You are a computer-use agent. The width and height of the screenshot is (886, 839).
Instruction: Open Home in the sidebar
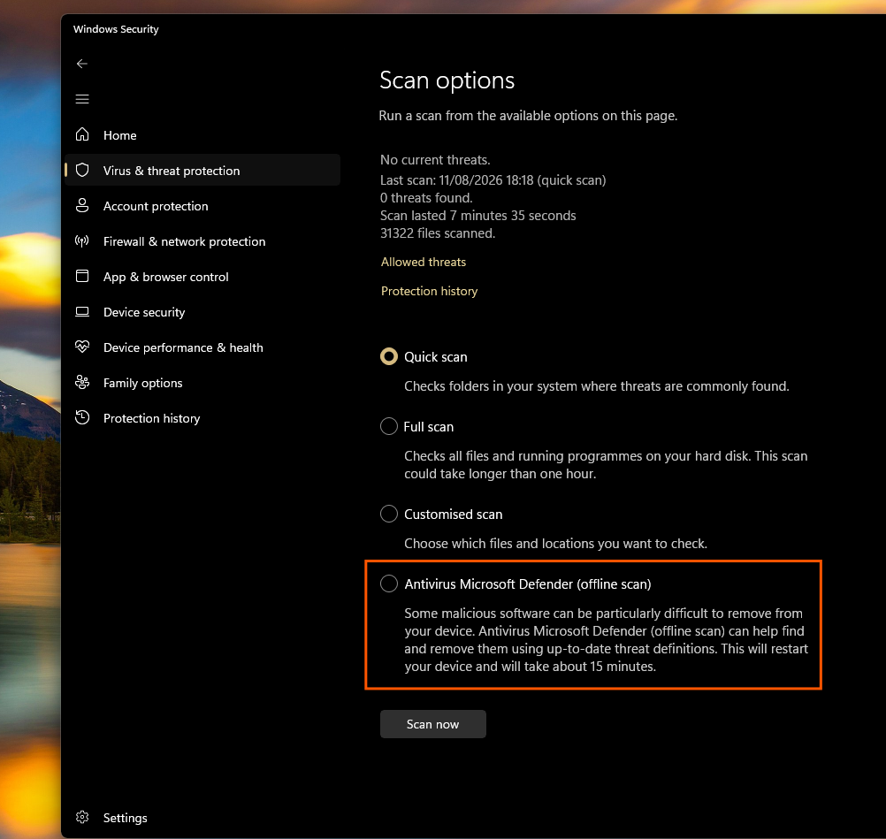point(202,135)
